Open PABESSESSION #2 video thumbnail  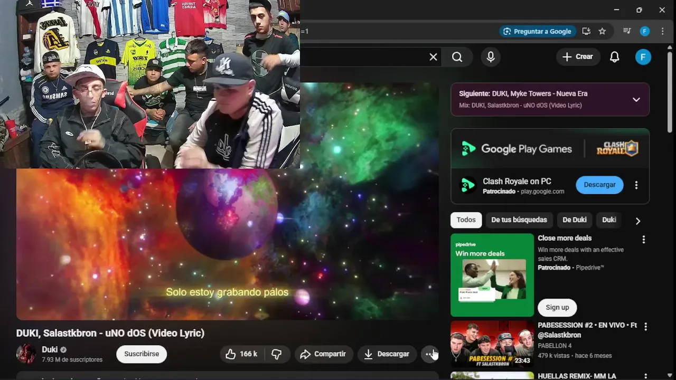point(492,344)
